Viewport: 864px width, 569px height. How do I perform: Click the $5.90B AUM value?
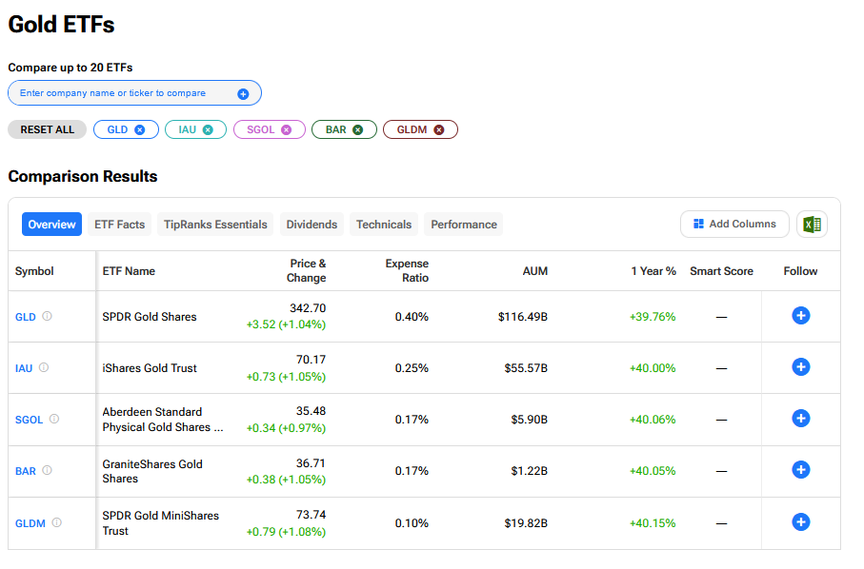tap(530, 420)
